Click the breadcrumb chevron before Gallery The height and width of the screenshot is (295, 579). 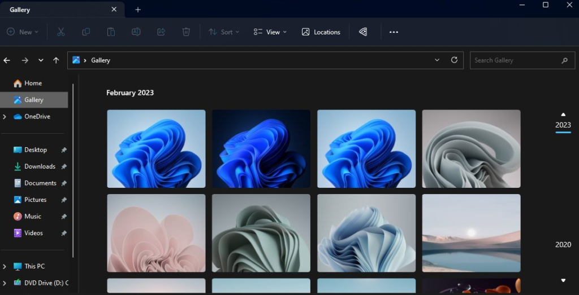[x=85, y=60]
